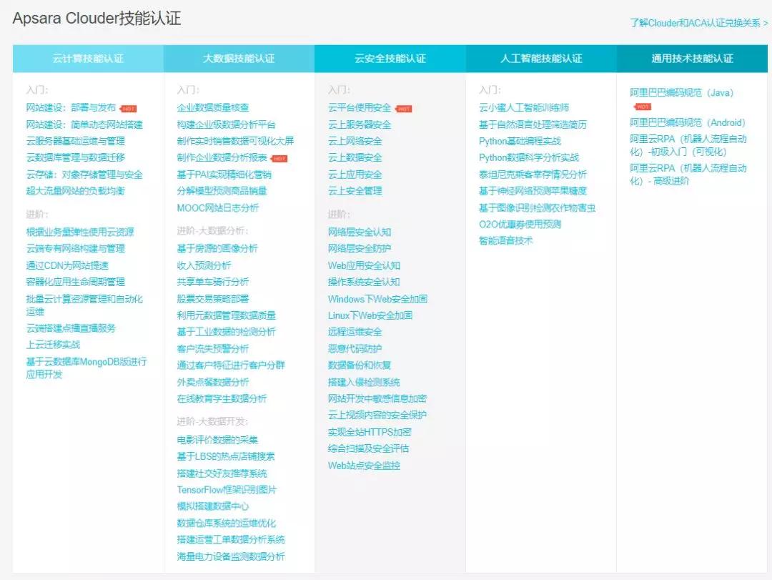
Task: Open 云端专有网络构建与管理 link
Action: [x=75, y=248]
